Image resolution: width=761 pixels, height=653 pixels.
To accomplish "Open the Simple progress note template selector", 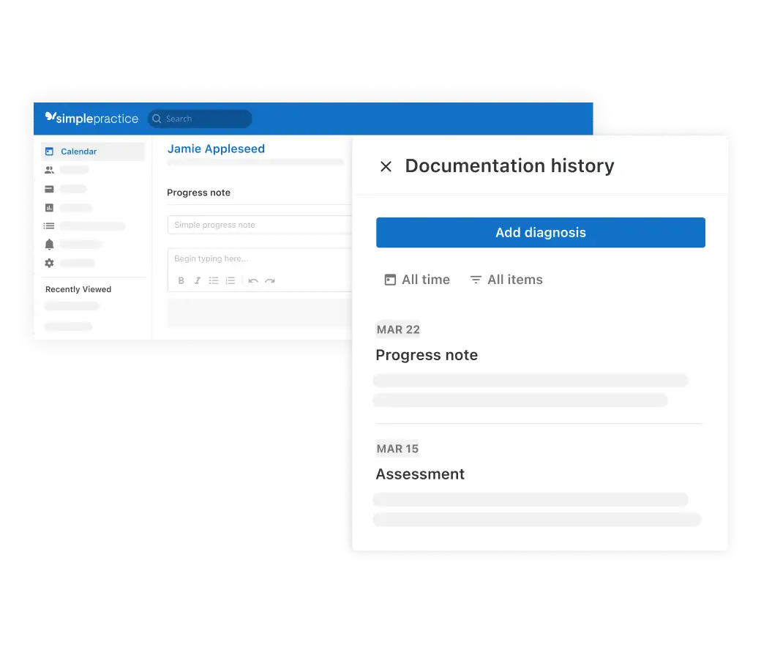I will coord(260,225).
